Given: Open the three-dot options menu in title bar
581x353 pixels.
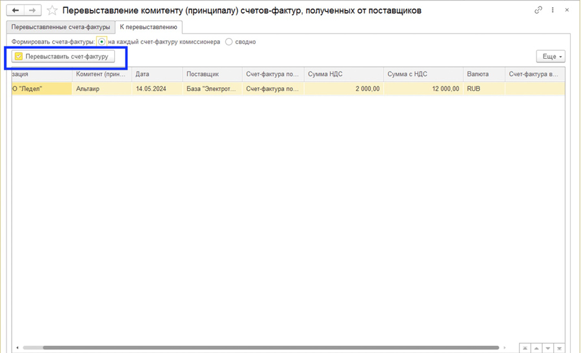Looking at the screenshot, I should [x=553, y=10].
